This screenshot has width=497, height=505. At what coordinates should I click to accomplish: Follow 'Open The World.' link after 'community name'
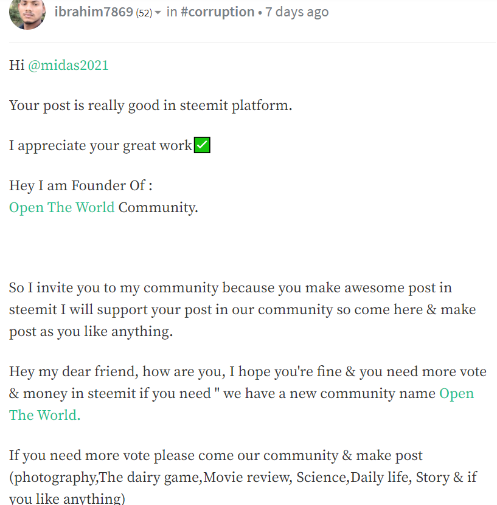pos(242,404)
